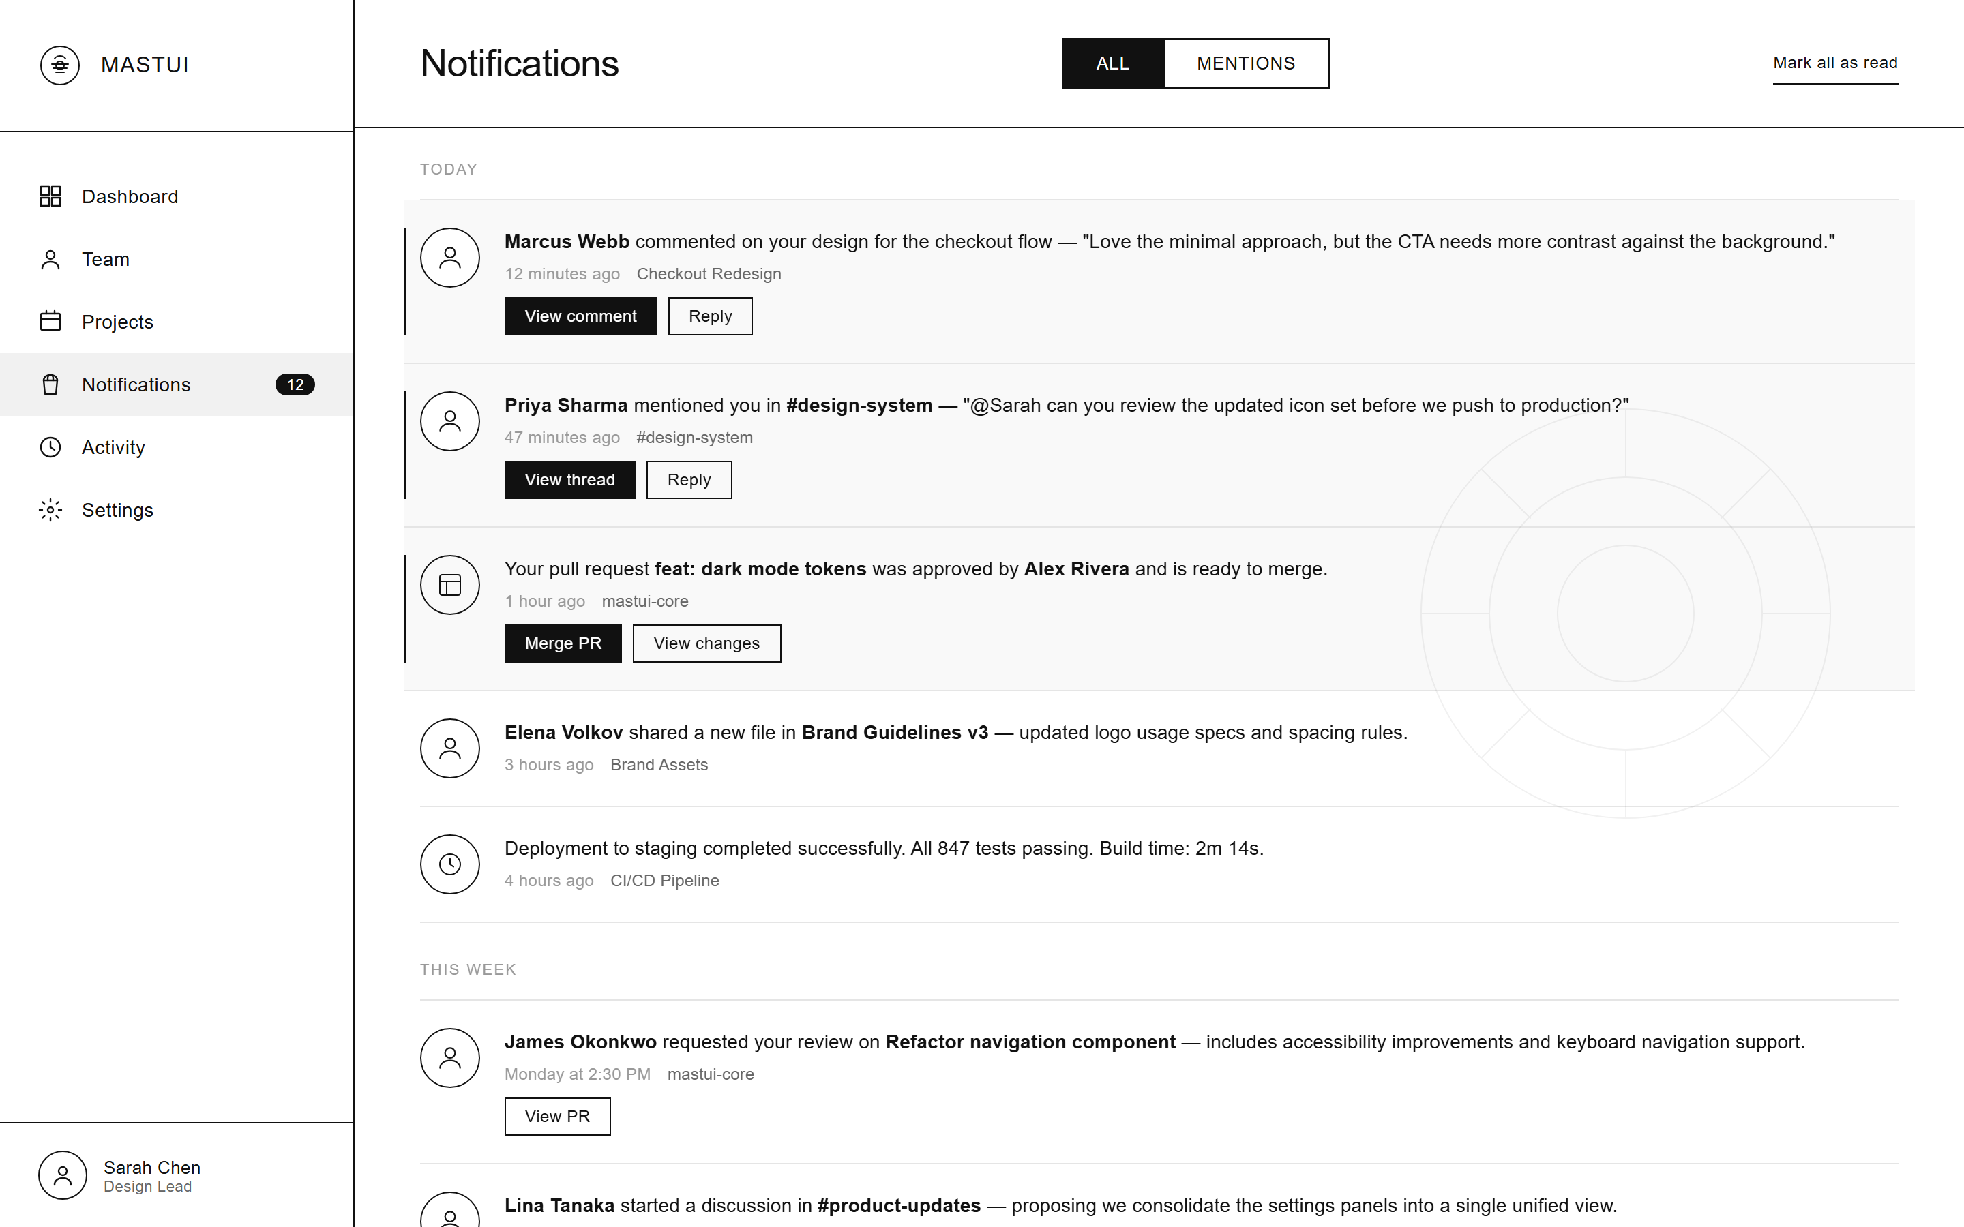Click the Lina Tanaka name
Viewport: 1964px width, 1227px height.
[559, 1206]
